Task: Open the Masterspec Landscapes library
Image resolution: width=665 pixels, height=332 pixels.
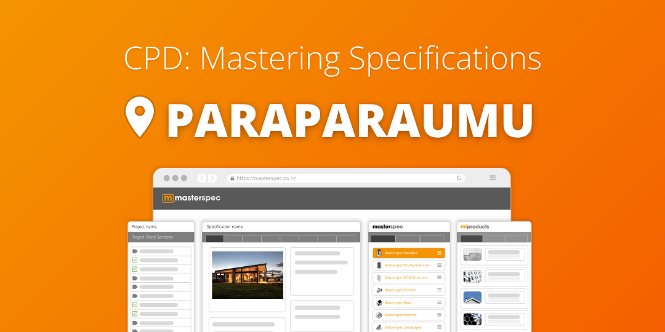Action: coord(409,327)
